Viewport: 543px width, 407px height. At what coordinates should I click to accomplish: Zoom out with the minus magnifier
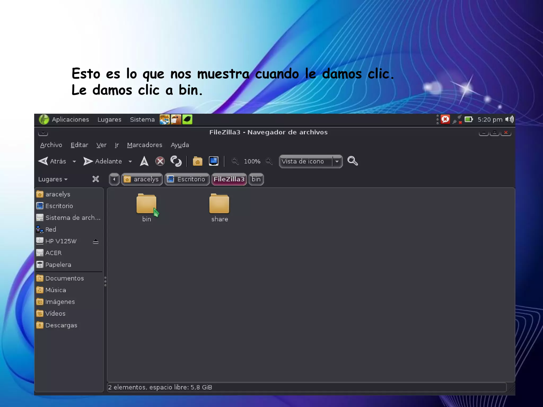235,161
